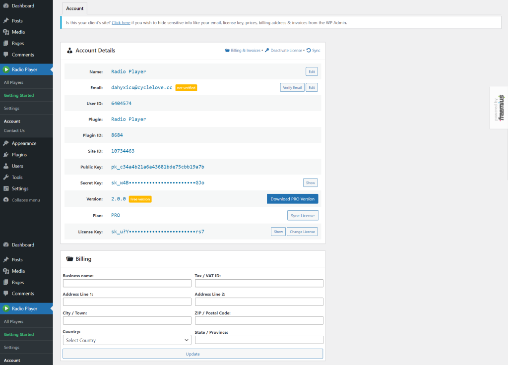The image size is (508, 365).
Task: Click the key icon beside Deactivate License
Action: (x=267, y=50)
